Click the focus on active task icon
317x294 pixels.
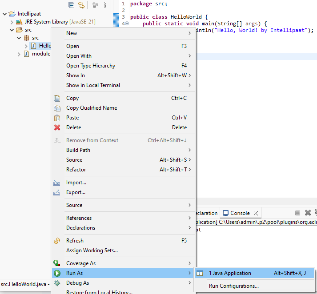tap(95, 5)
